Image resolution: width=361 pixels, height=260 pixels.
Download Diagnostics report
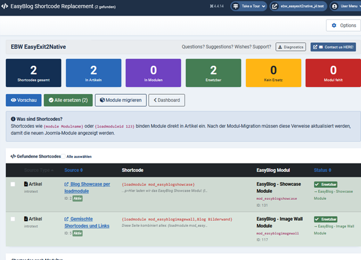[291, 47]
